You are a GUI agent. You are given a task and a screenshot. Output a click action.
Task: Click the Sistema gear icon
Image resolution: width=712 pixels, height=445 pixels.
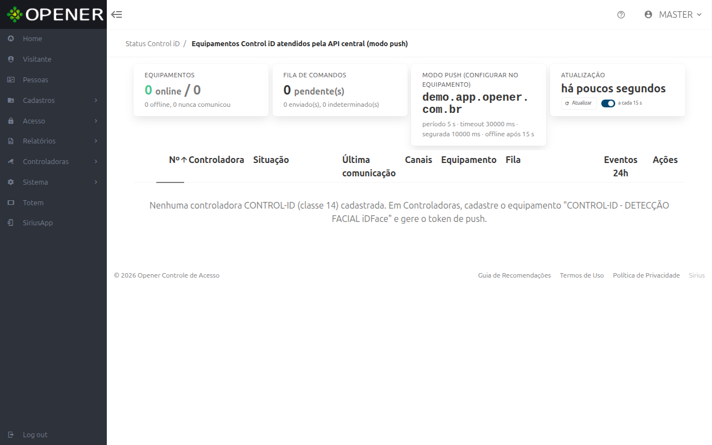point(11,182)
